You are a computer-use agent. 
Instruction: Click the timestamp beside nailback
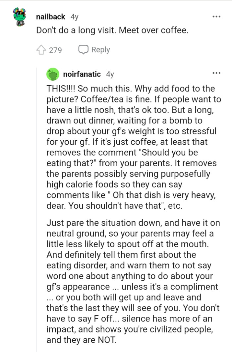[x=74, y=17]
